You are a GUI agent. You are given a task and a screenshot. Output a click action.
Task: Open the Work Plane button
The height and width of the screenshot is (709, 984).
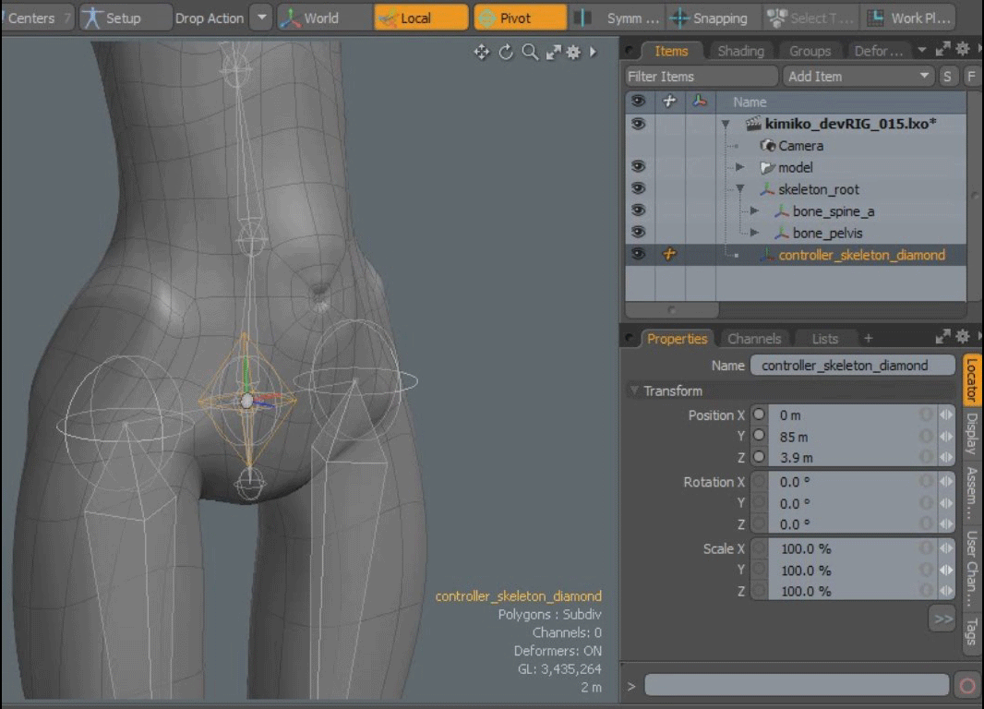tap(908, 18)
